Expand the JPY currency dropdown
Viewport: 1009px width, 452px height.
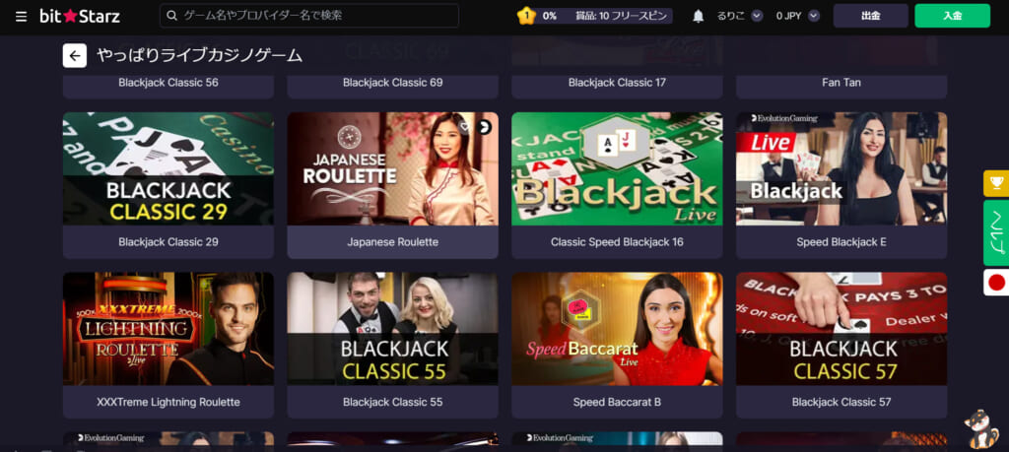tap(814, 16)
